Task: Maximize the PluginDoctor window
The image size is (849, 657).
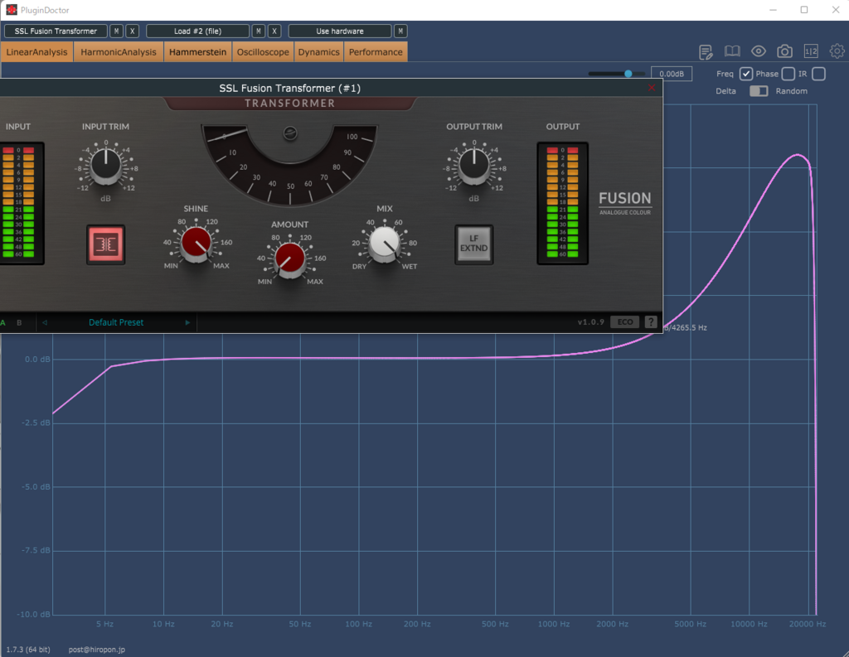Action: 804,10
